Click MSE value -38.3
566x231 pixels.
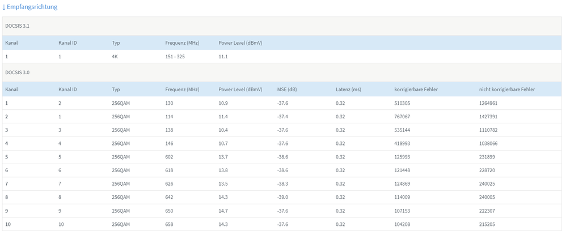tap(282, 184)
